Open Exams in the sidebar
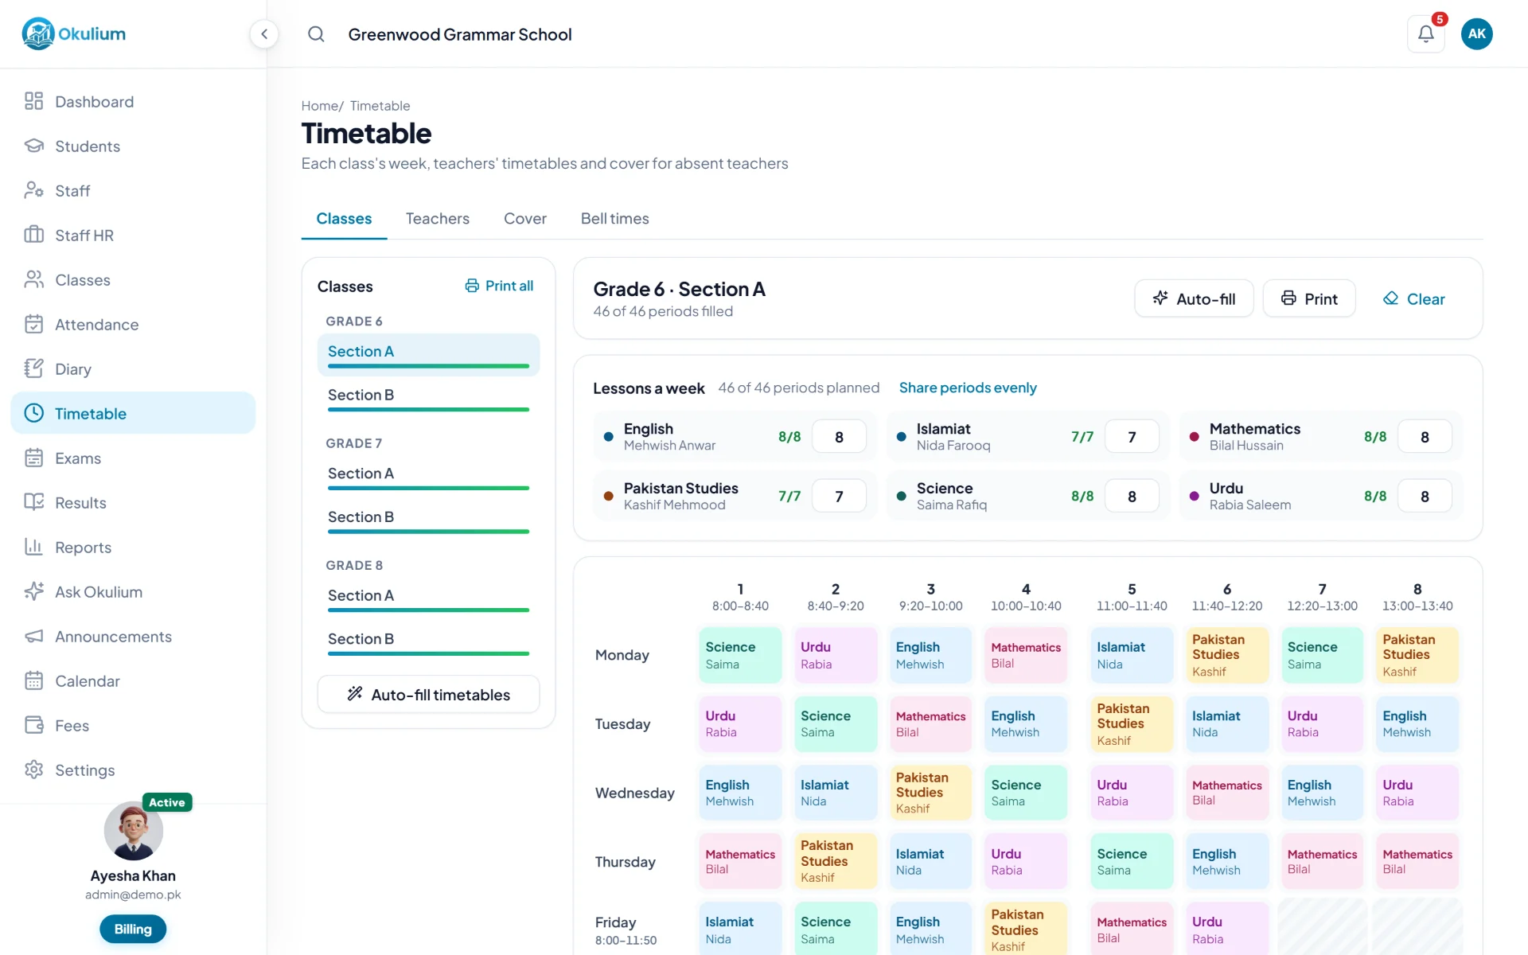 133,458
